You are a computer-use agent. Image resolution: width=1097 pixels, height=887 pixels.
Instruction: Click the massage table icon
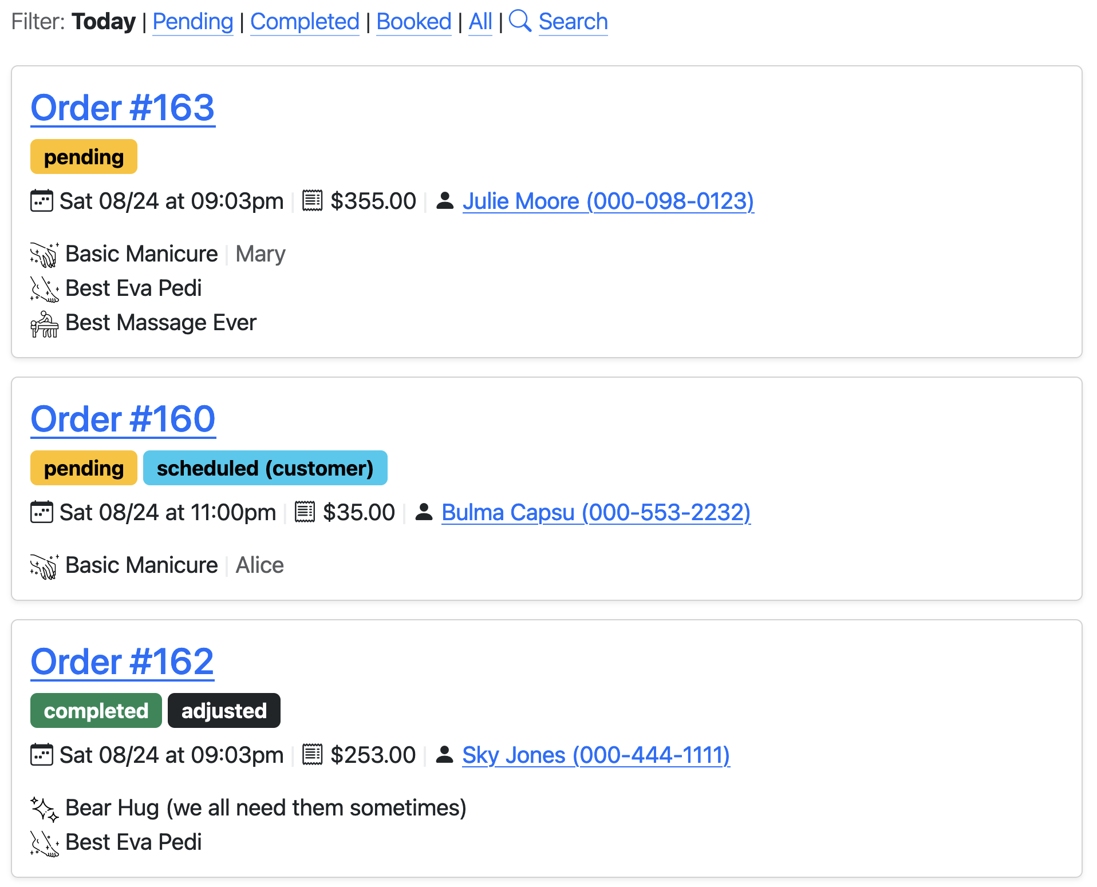click(x=44, y=324)
